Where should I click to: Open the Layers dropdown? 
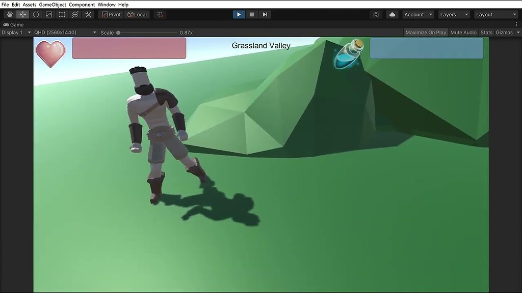coord(453,14)
